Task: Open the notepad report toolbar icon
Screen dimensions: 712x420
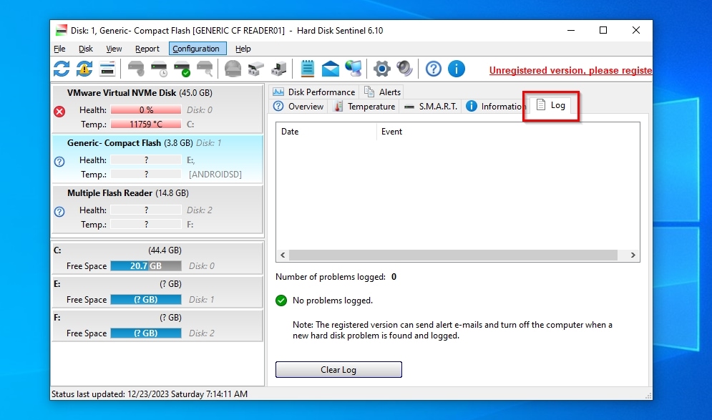Action: click(x=308, y=69)
